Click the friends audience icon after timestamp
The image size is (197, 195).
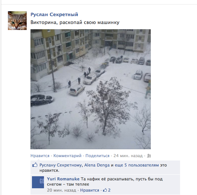coord(149,156)
